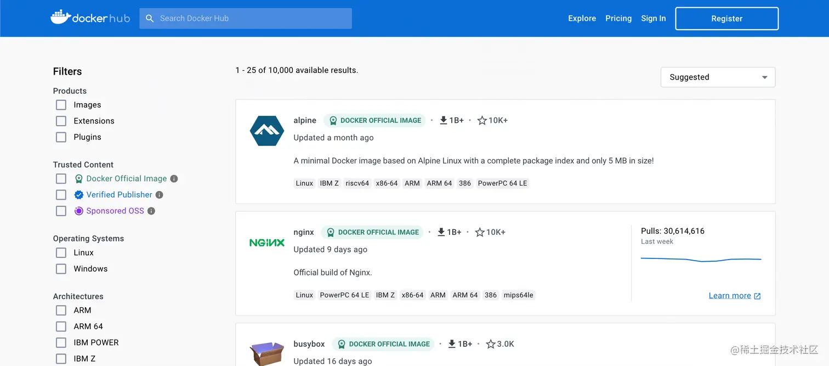Tick the Windows operating system checkbox

61,269
